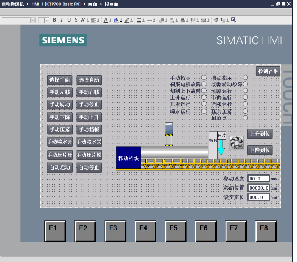Viewport: 297px width, 262px height.
Task: Select the 喷水运行 indicator circle
Action: [204, 111]
